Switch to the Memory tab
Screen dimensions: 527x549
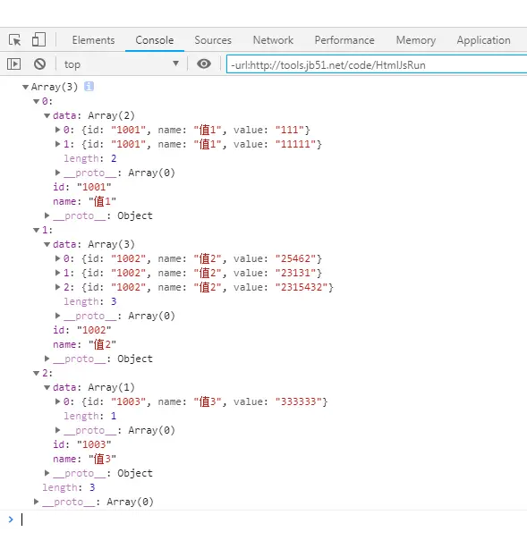(x=416, y=40)
